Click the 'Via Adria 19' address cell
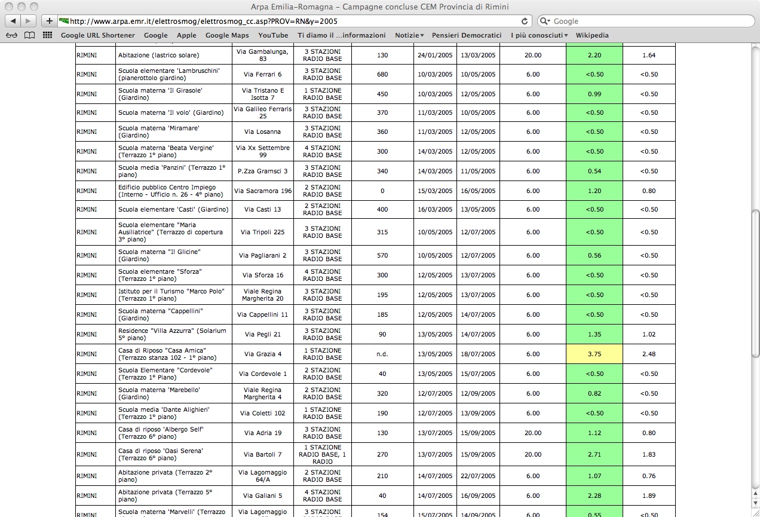This screenshot has height=517, width=760. (x=263, y=433)
